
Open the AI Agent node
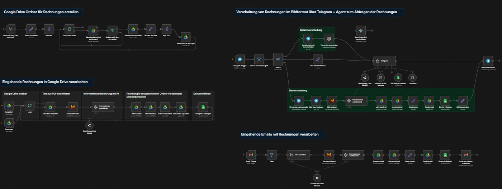tap(385, 61)
